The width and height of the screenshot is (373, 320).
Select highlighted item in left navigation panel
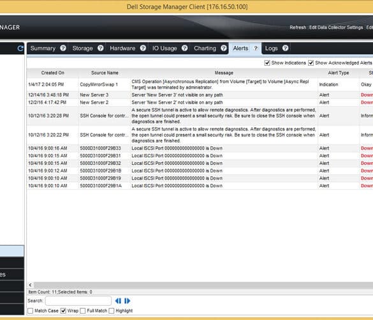12,251
